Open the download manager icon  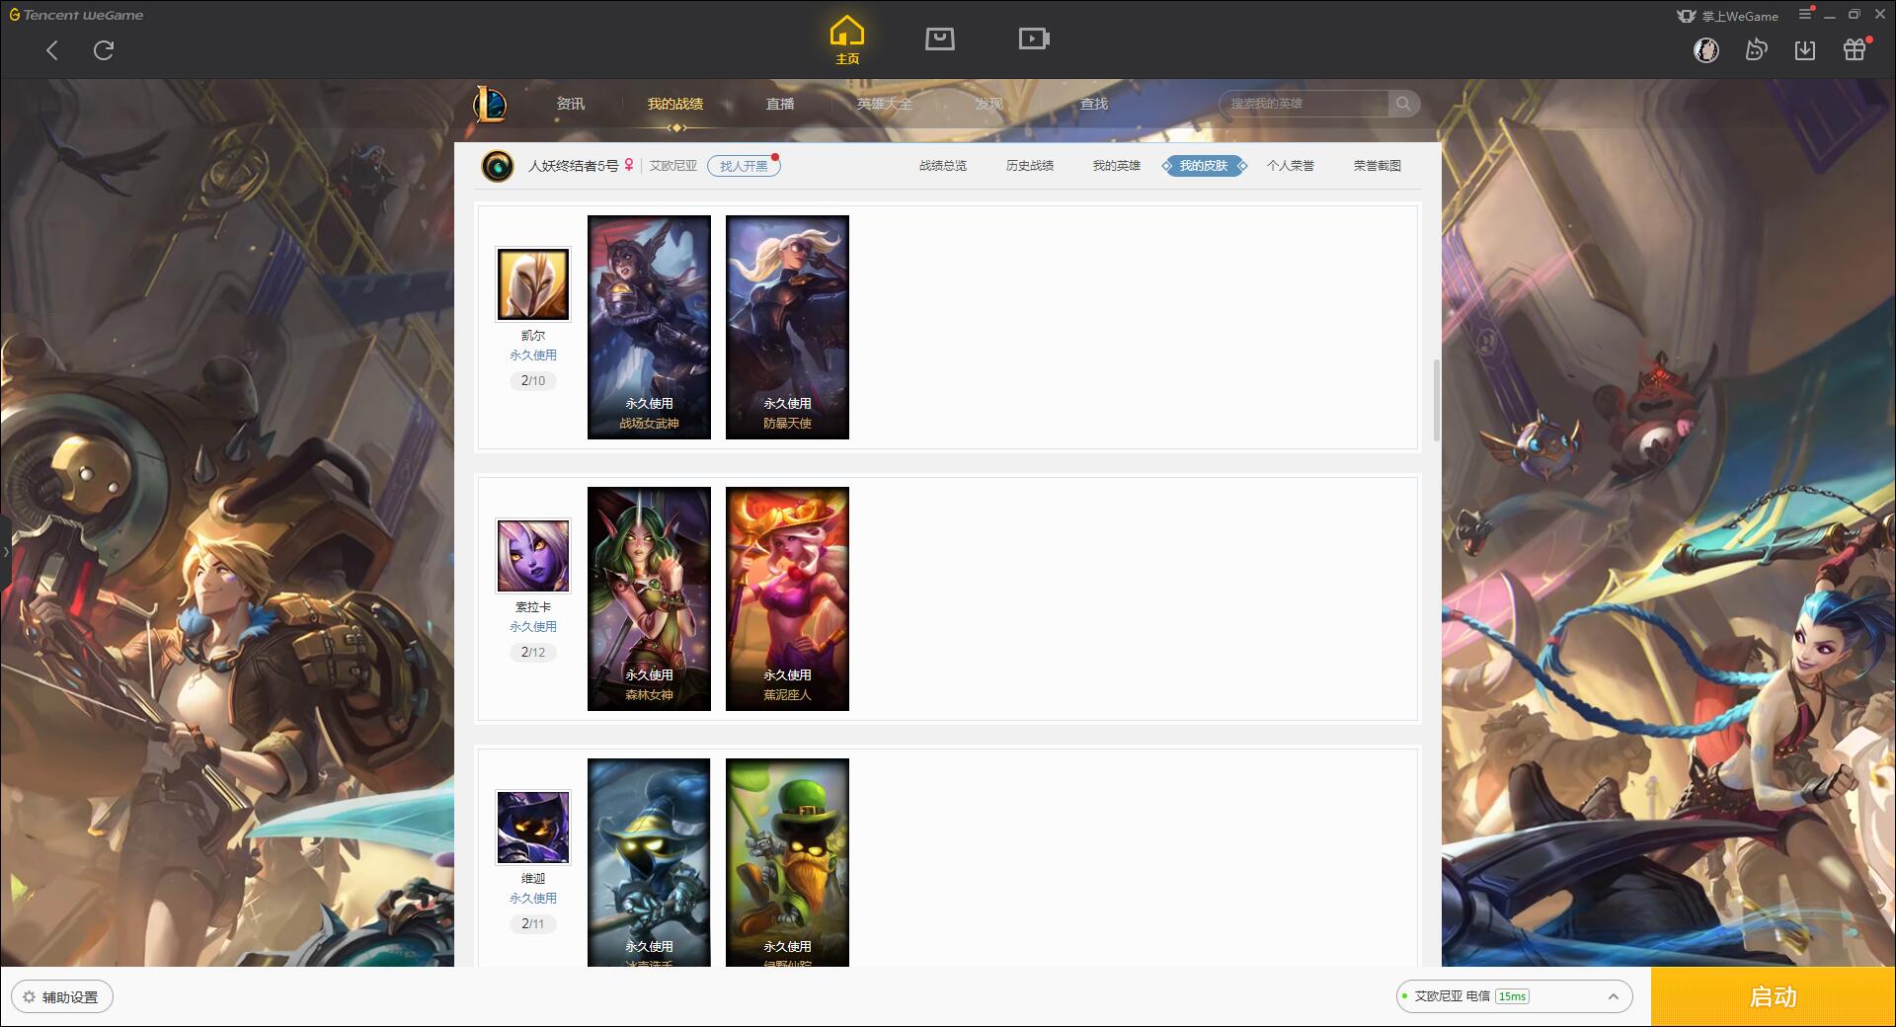(x=1805, y=49)
